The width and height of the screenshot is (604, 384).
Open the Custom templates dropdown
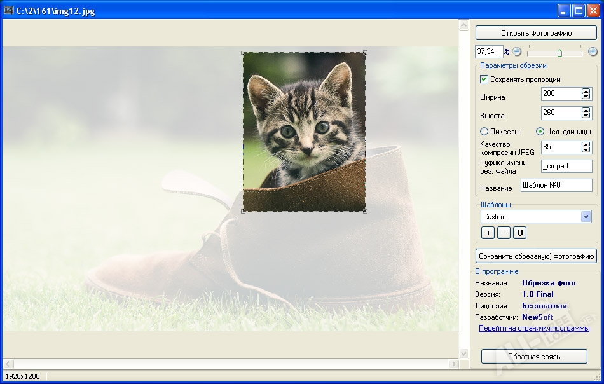point(586,217)
